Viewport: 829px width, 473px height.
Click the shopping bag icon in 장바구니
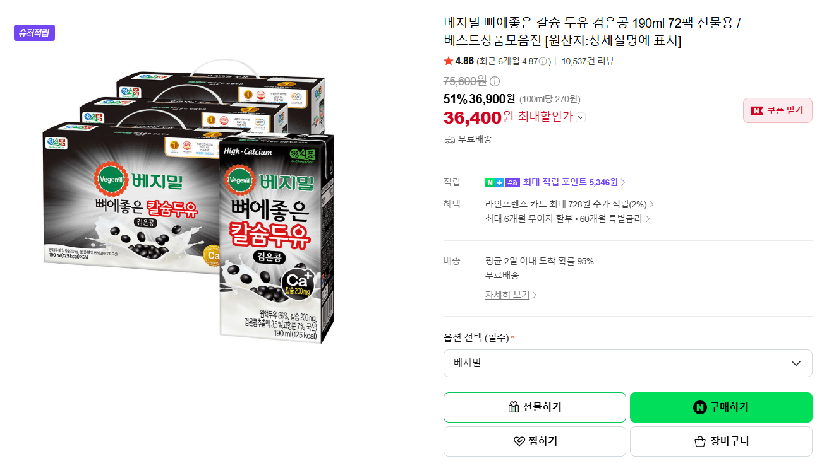point(699,441)
